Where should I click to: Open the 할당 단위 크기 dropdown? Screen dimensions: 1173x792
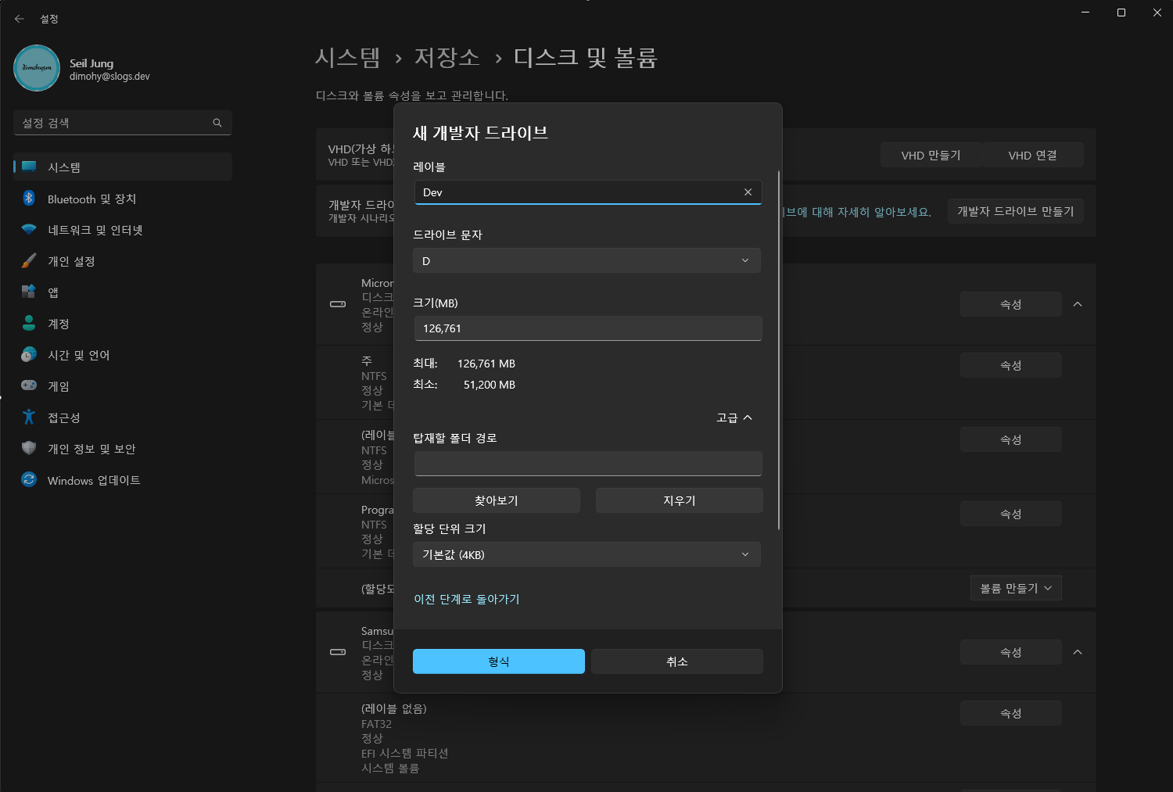(587, 554)
